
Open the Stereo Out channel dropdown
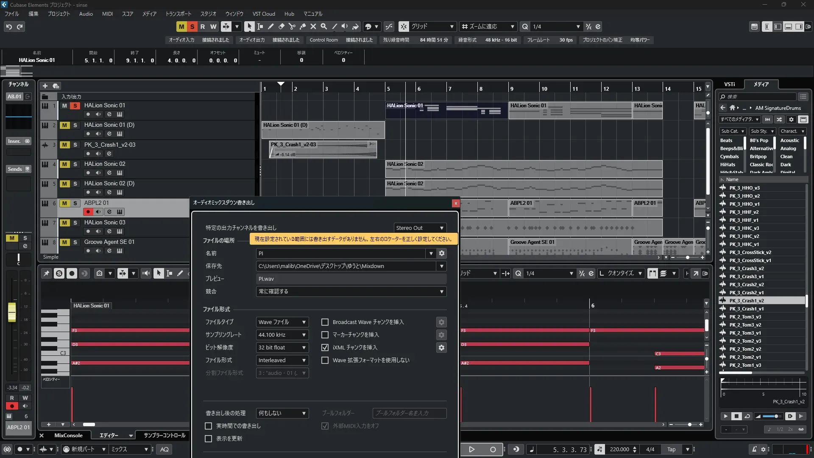click(x=419, y=228)
